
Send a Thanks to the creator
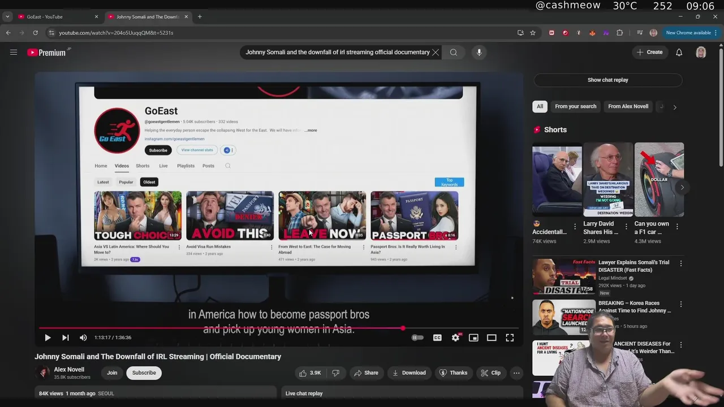pos(453,373)
